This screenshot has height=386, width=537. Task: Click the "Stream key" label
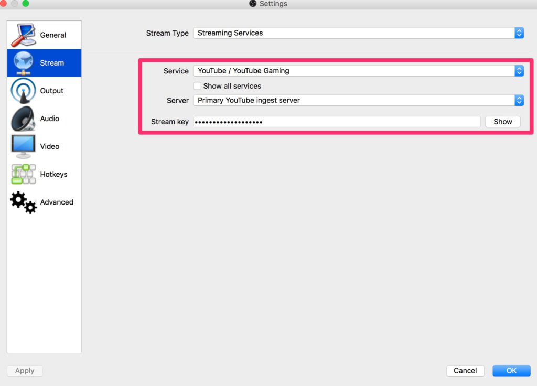pos(170,122)
